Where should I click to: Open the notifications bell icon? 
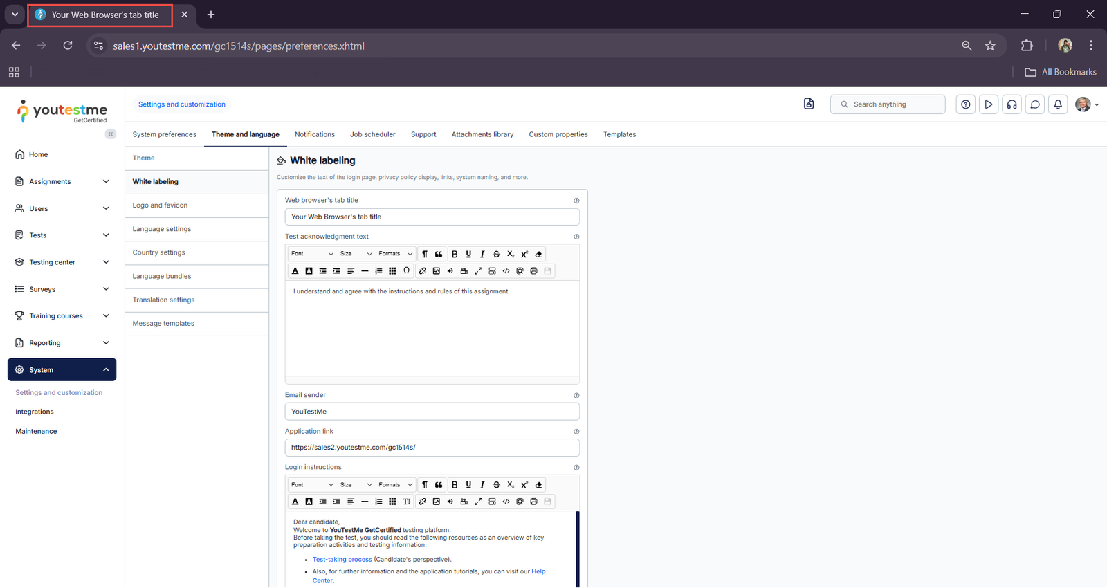point(1058,104)
